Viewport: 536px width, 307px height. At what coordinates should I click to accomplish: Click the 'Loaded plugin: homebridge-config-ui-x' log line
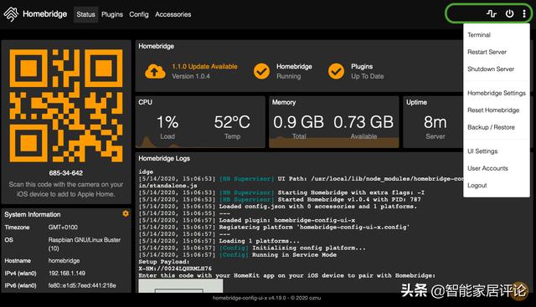(247, 220)
